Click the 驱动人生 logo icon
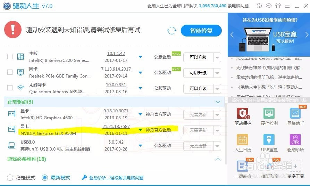 [x=7, y=6]
